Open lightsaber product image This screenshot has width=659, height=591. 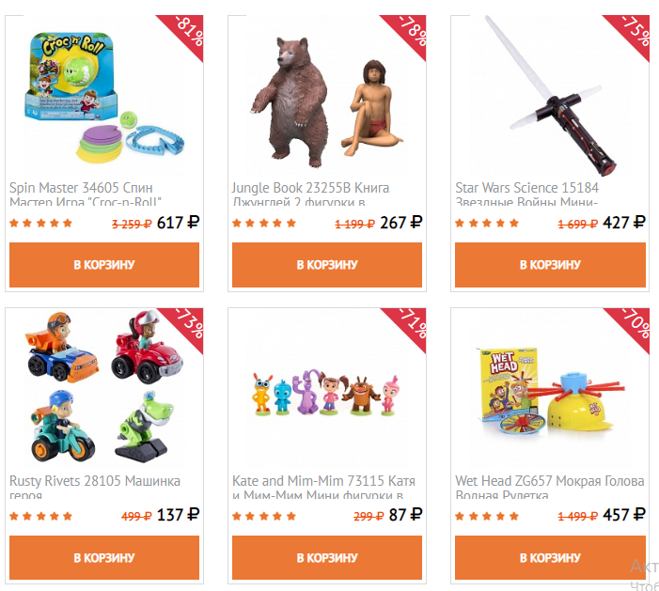[x=550, y=96]
